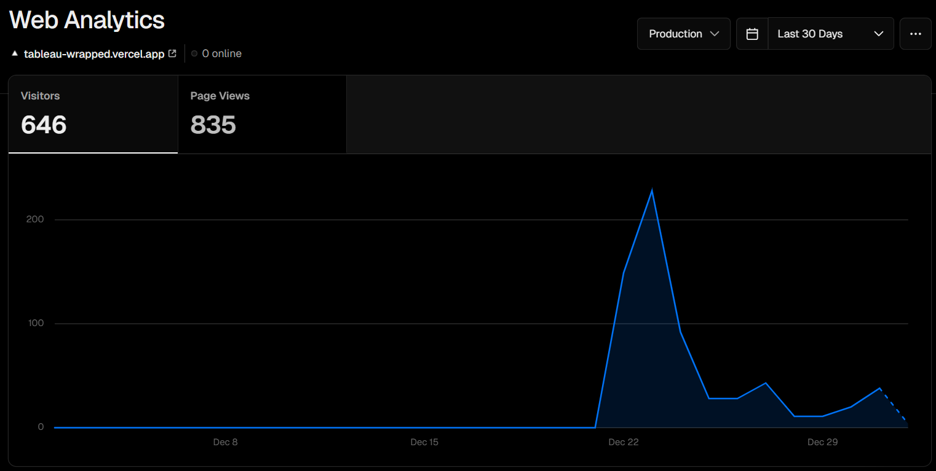Select the Dec 22 date axis label
The height and width of the screenshot is (471, 936).
pos(624,442)
